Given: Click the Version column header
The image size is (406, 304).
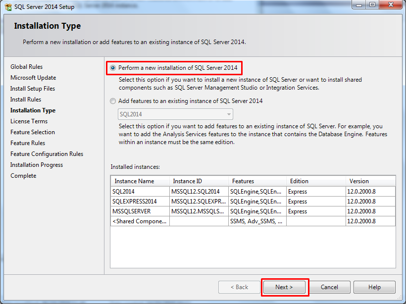Looking at the screenshot, I should click(x=370, y=181).
